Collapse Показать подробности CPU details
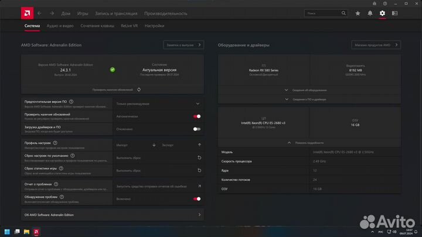Viewport: 422px width, 237px height. coord(309,143)
